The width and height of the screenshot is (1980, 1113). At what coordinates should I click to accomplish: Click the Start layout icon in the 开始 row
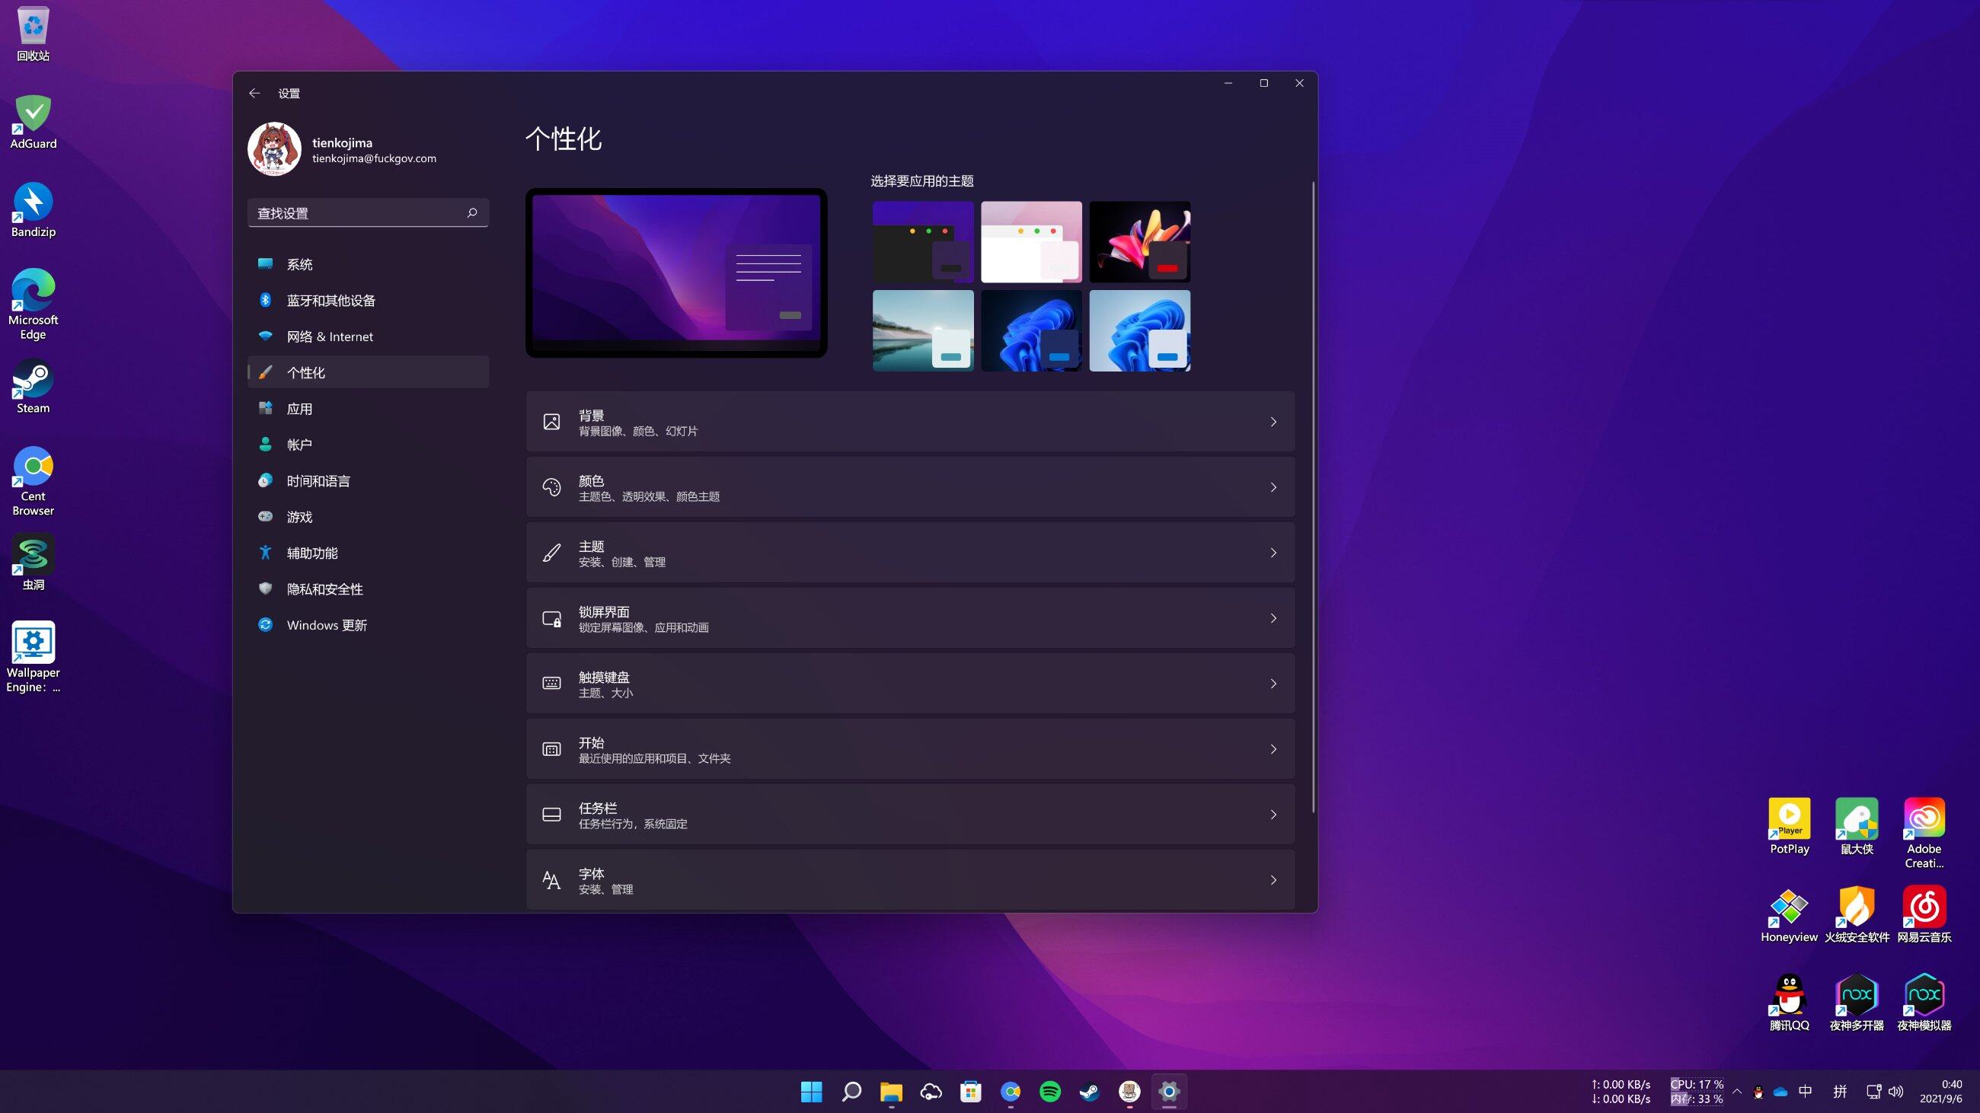coord(552,749)
